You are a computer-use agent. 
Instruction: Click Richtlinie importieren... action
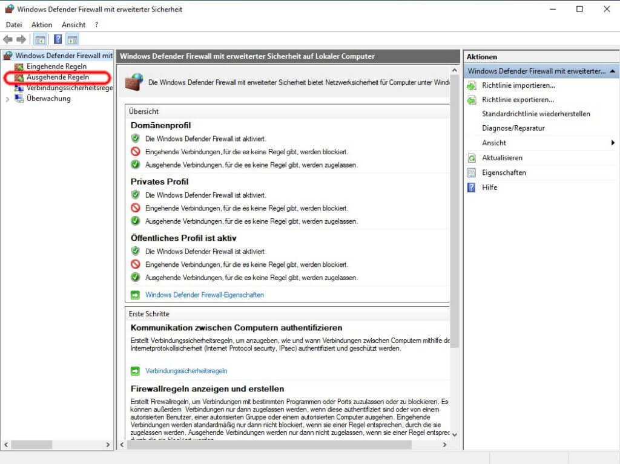pos(518,85)
